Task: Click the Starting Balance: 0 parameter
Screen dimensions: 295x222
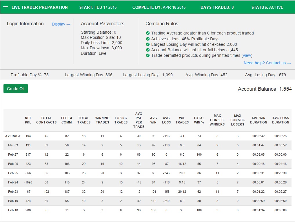Action: coord(99,32)
